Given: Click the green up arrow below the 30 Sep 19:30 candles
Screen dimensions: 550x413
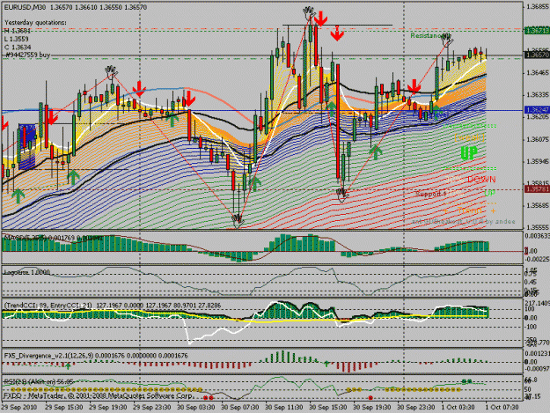Looking at the screenshot, I should pos(376,151).
